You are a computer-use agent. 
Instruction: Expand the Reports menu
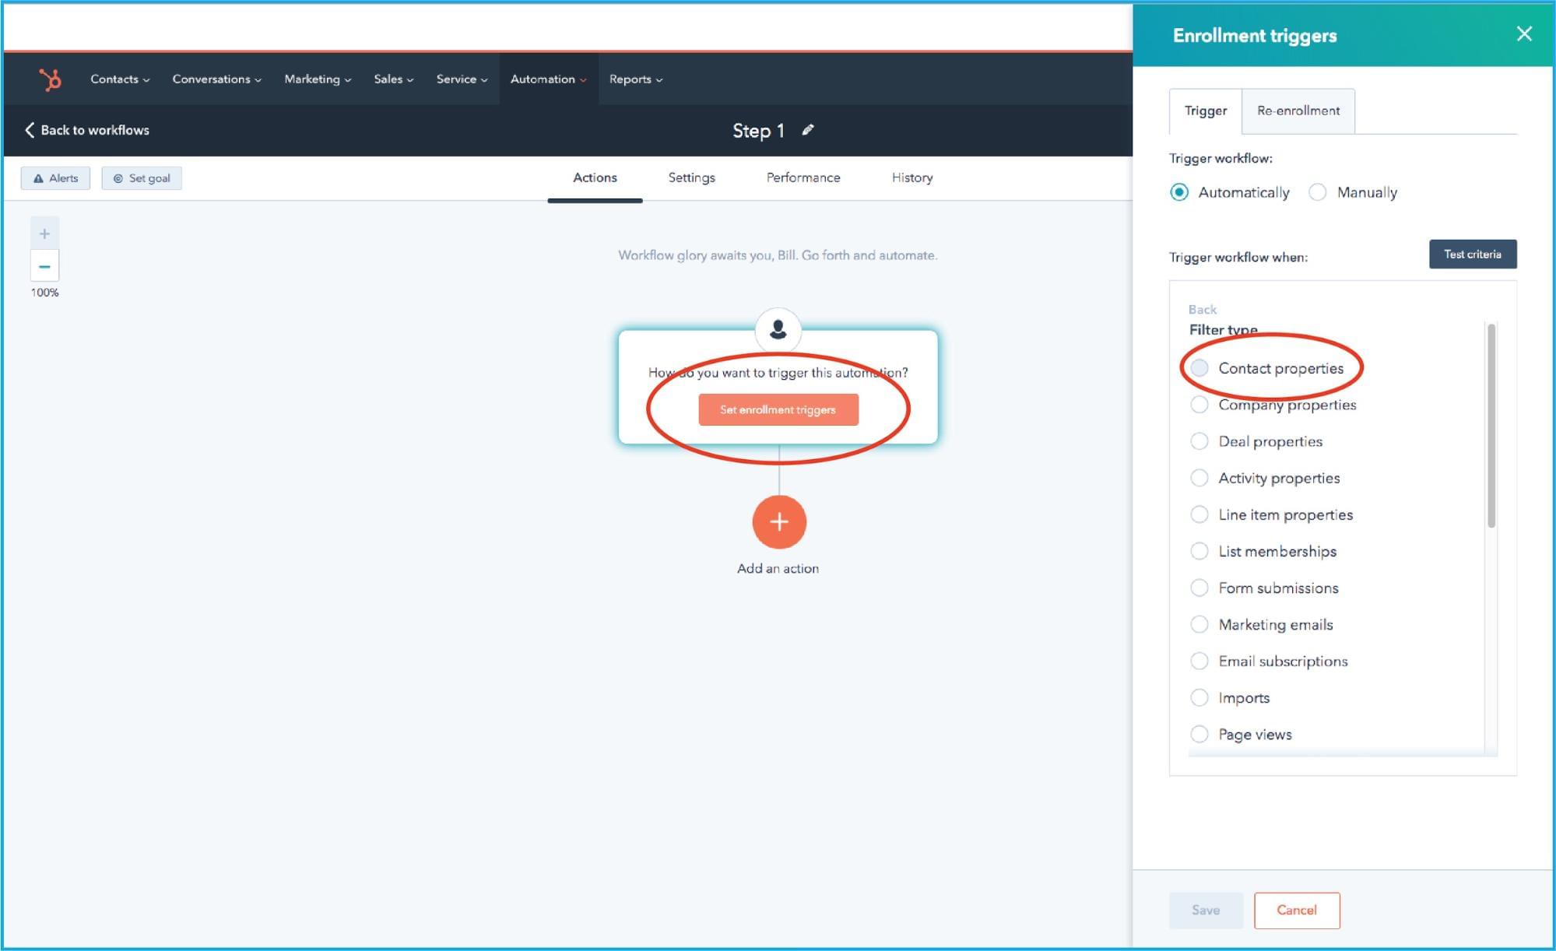[x=635, y=79]
